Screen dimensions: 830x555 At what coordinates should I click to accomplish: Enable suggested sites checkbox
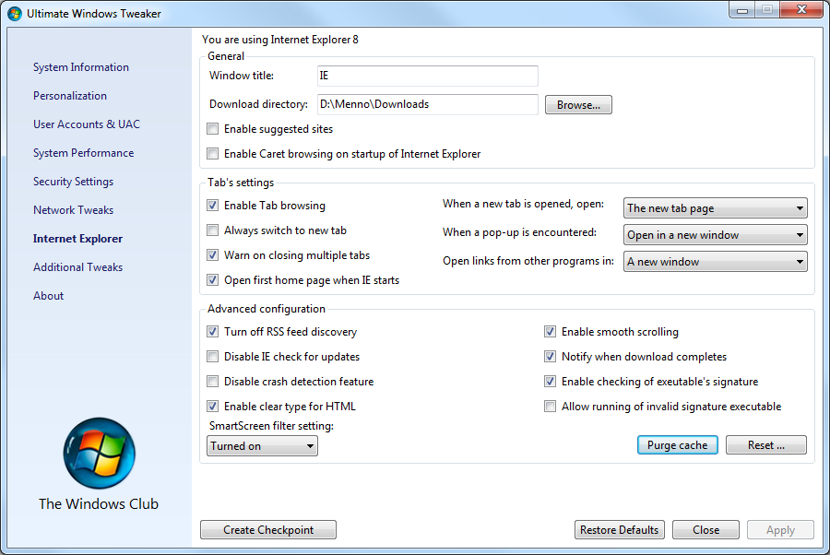(213, 128)
